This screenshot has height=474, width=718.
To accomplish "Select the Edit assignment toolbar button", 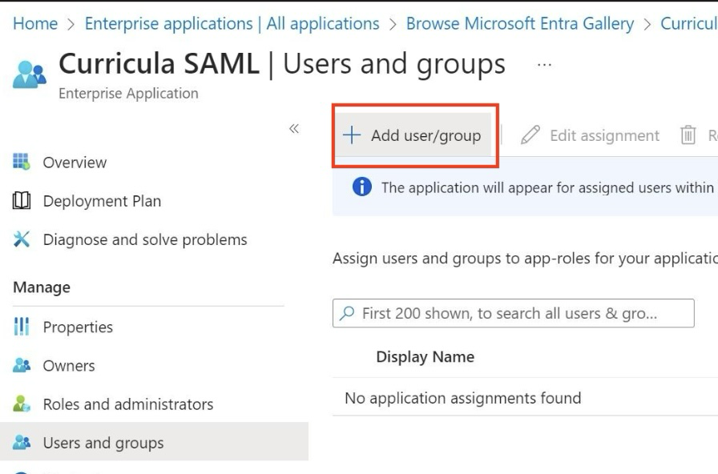I will [591, 135].
